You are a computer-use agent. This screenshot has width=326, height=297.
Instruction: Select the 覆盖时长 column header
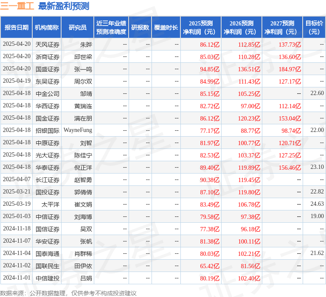pos(166,28)
